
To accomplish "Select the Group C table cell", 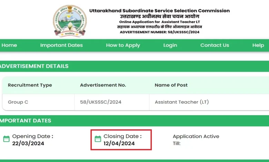I will point(16,102).
